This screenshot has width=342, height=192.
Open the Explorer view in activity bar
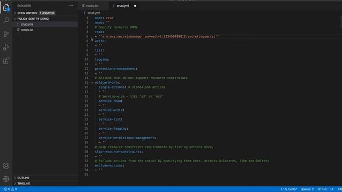click(6, 7)
